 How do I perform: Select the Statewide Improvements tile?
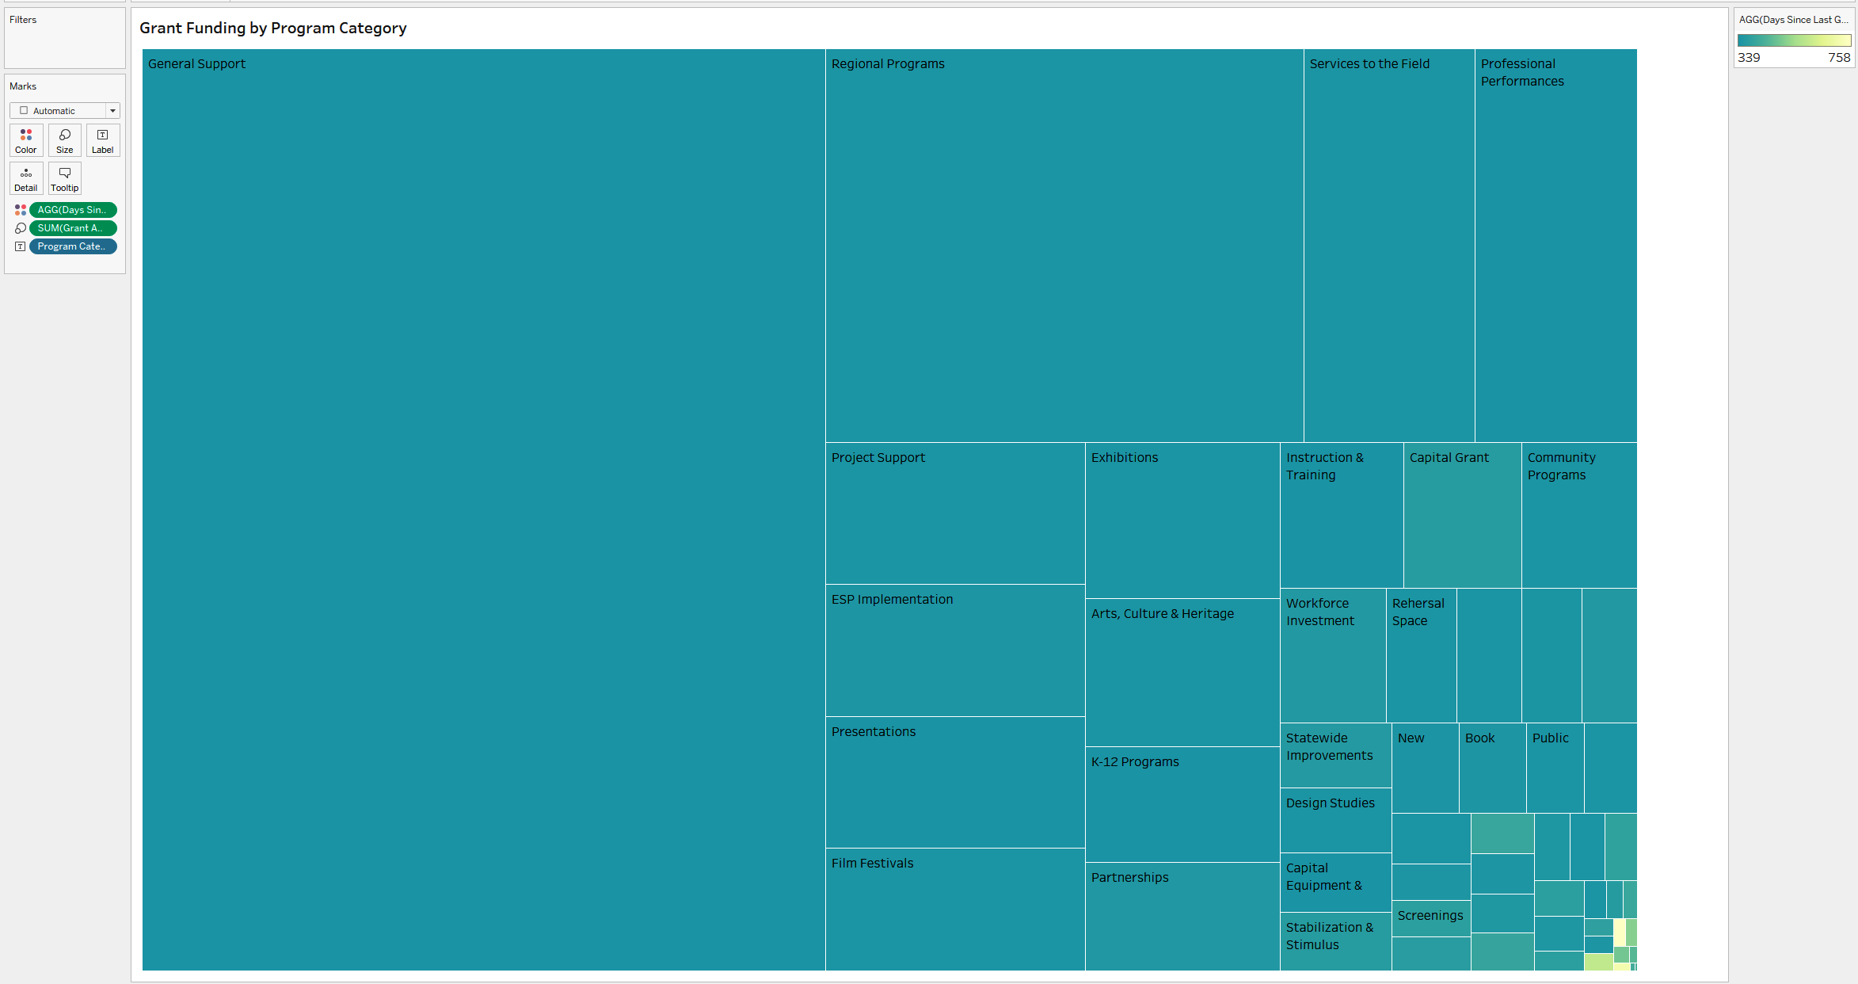pos(1336,756)
